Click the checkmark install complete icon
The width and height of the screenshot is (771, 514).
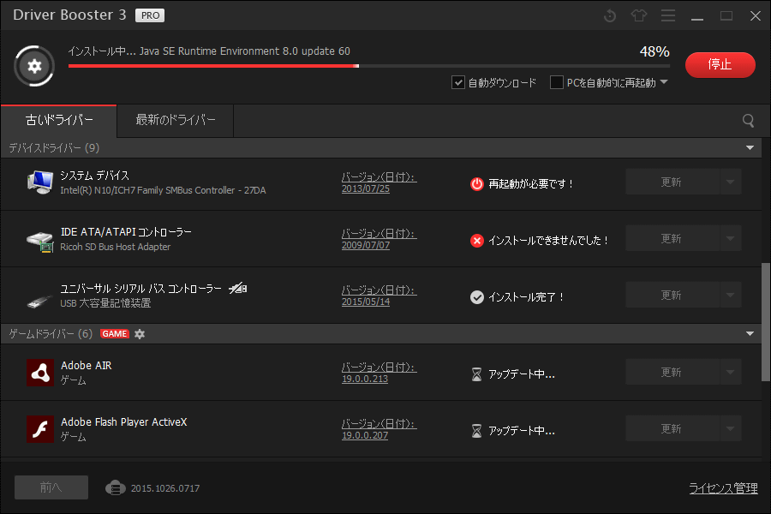coord(476,297)
